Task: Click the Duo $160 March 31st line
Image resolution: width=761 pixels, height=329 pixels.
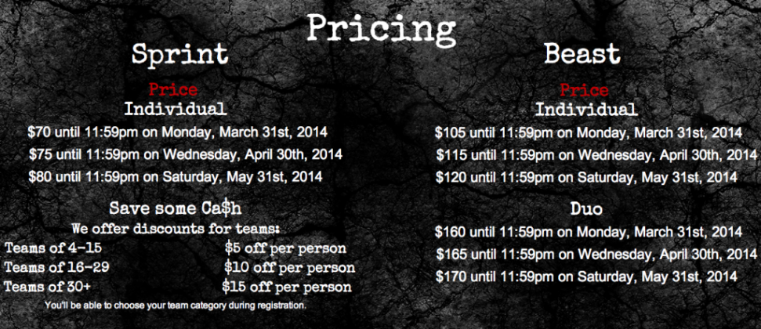Action: pos(589,232)
